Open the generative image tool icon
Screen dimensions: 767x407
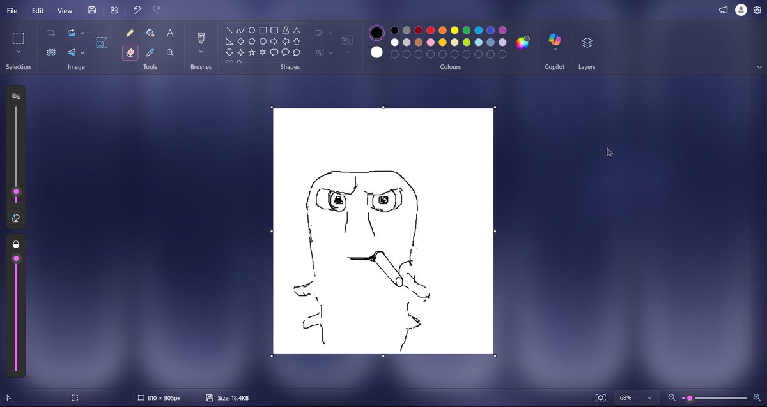click(x=102, y=43)
